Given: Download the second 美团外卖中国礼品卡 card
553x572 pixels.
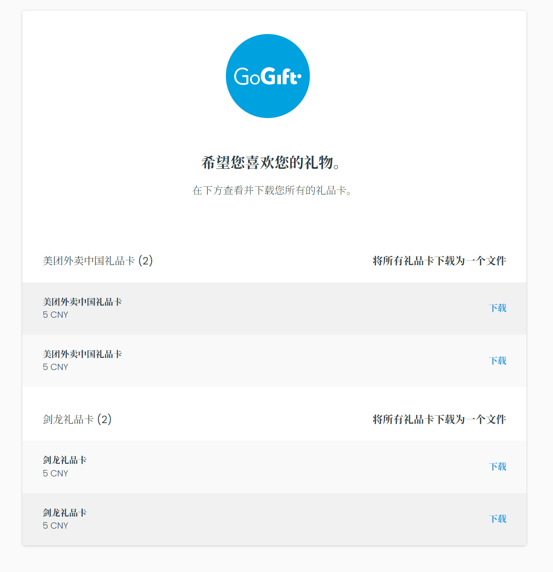Looking at the screenshot, I should (x=498, y=361).
